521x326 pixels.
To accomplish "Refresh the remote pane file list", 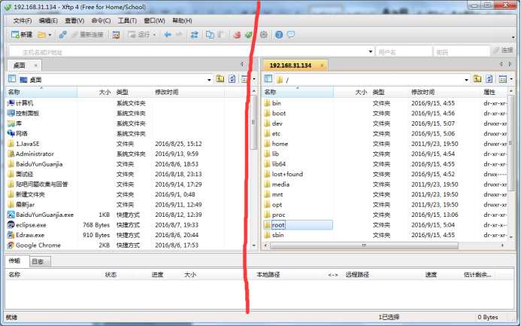I will (x=489, y=79).
